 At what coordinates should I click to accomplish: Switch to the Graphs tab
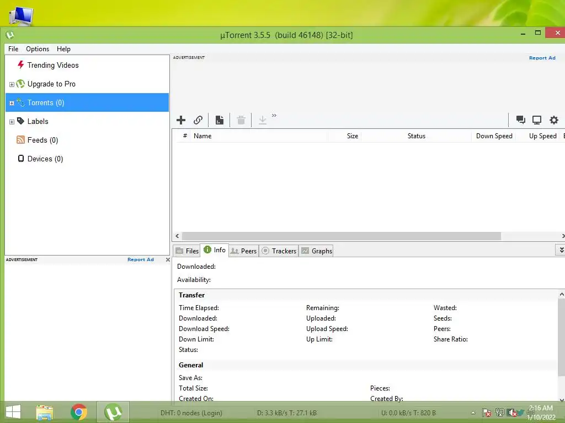317,251
